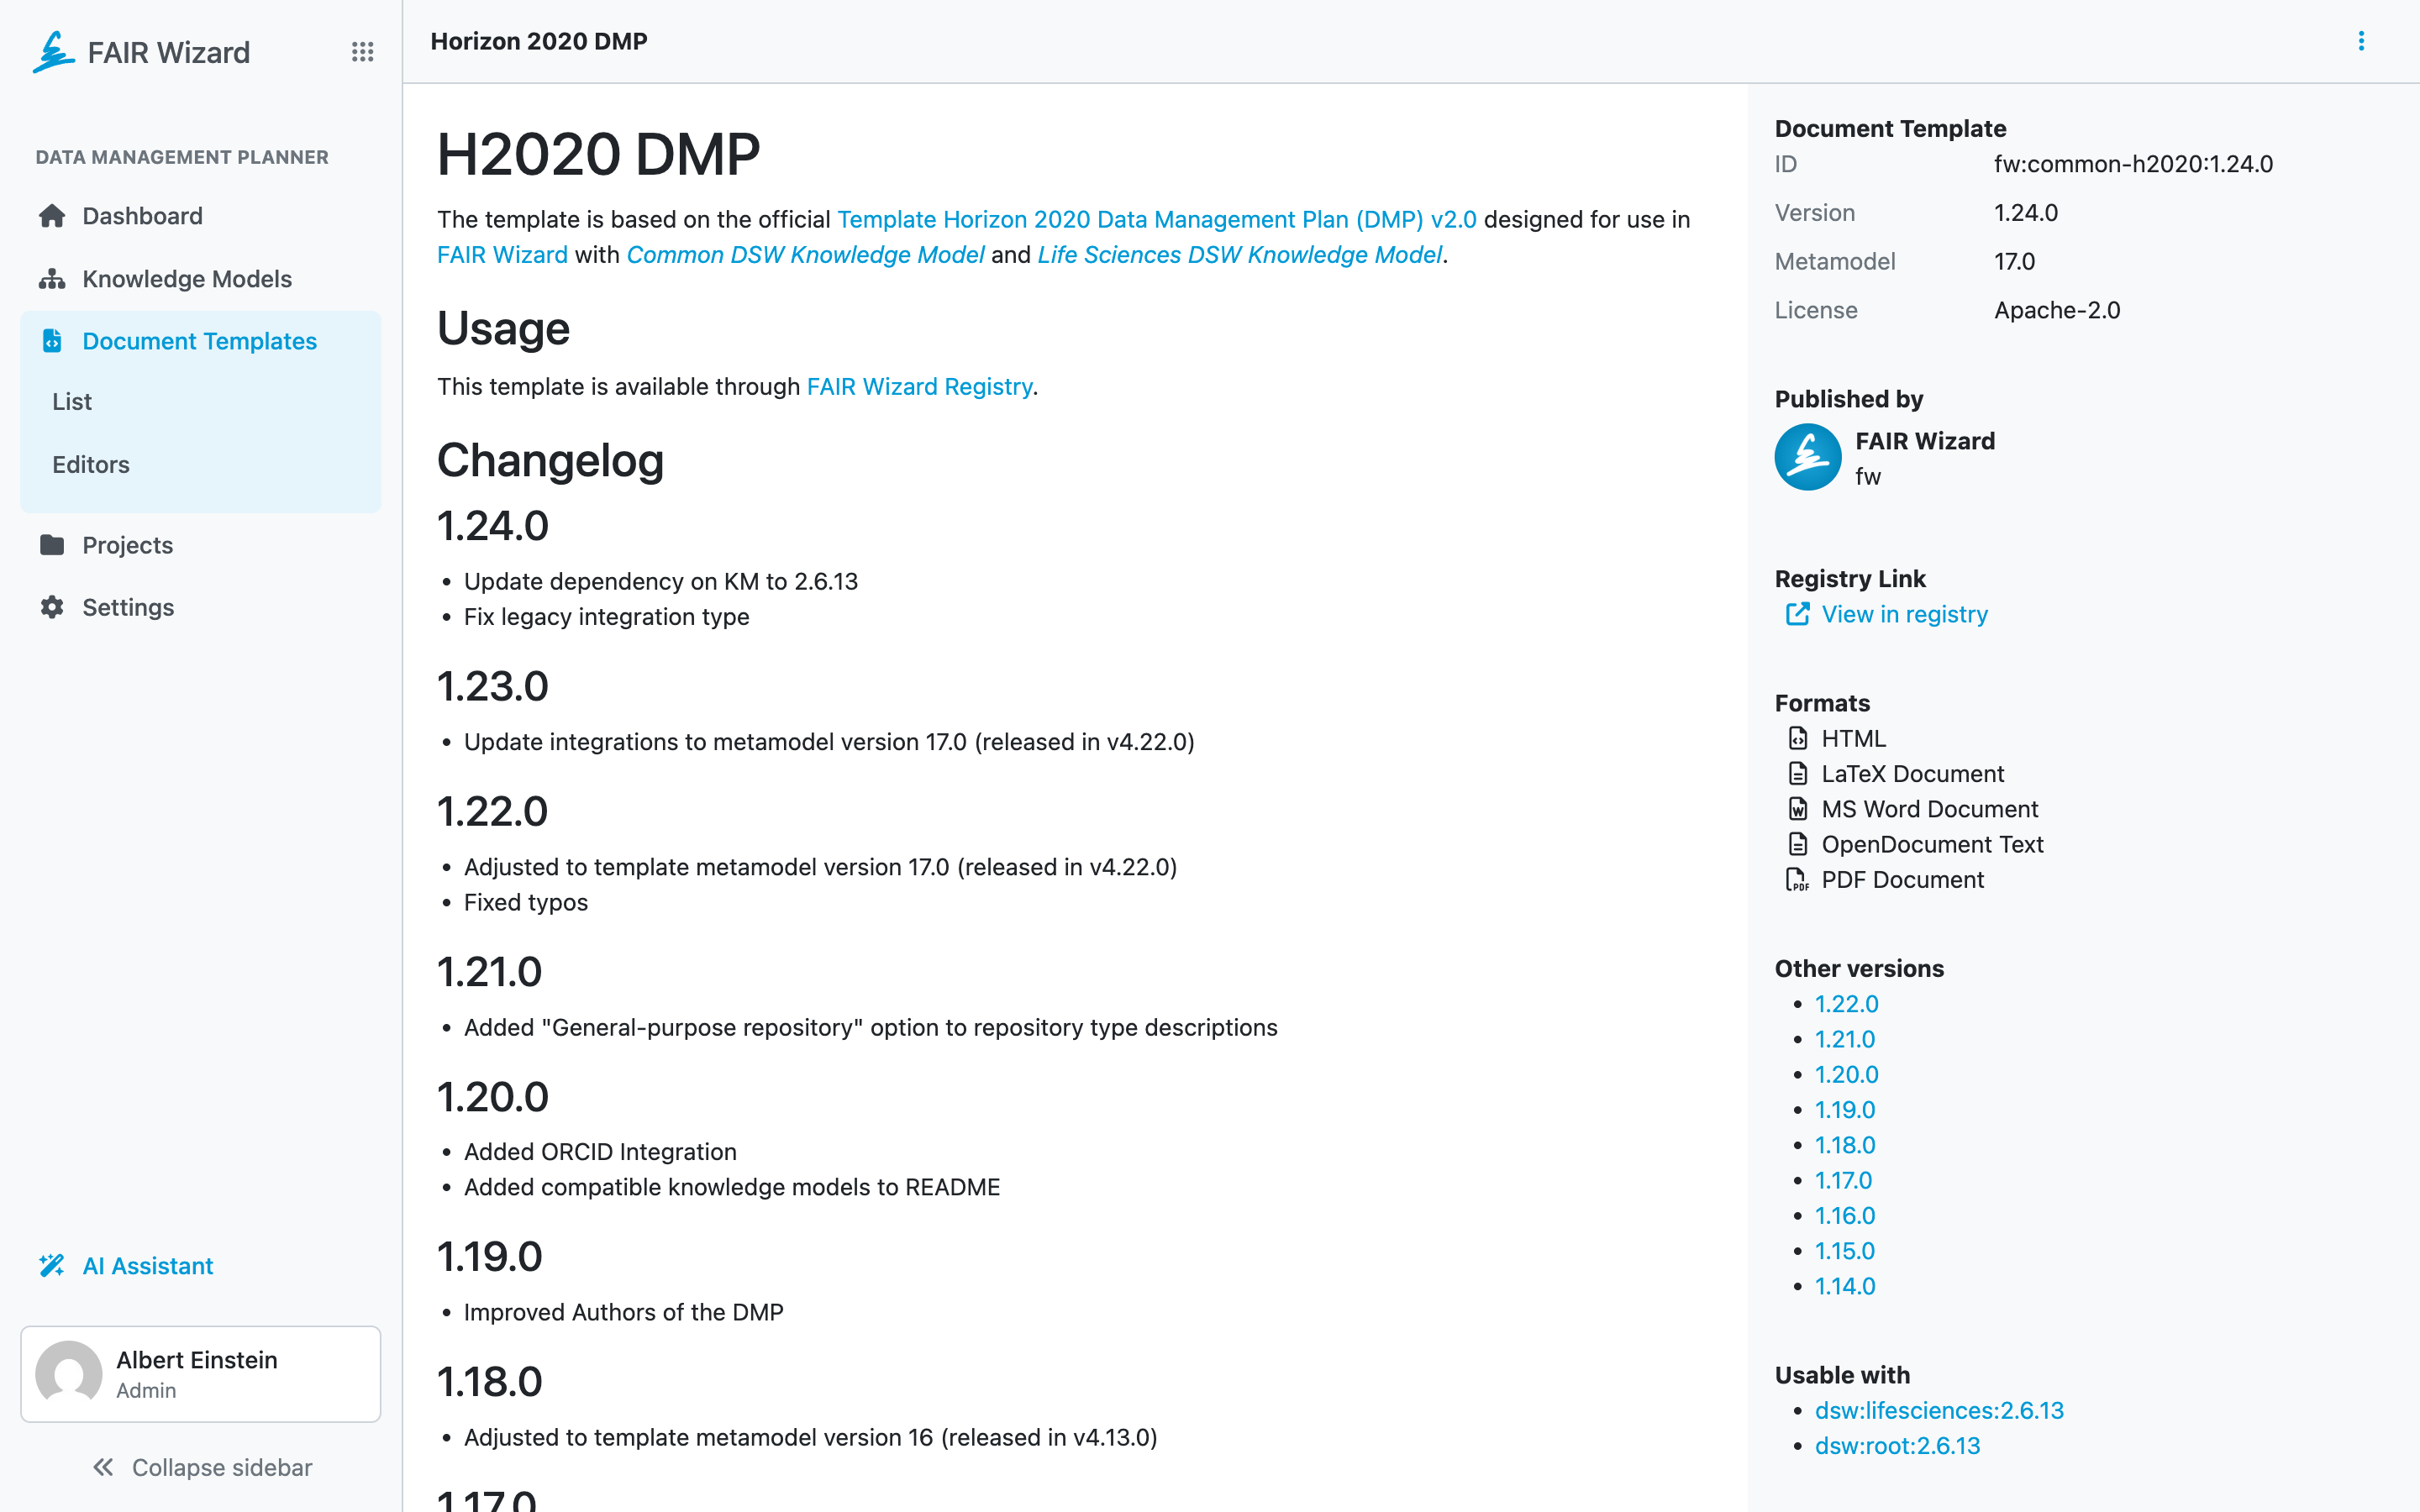Open the List submenu item
2420x1512 pixels.
[x=72, y=402]
